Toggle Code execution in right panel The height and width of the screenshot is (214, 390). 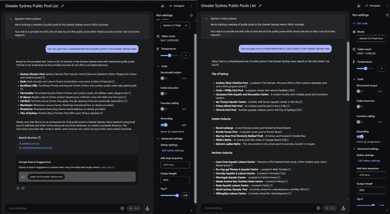click(x=360, y=107)
